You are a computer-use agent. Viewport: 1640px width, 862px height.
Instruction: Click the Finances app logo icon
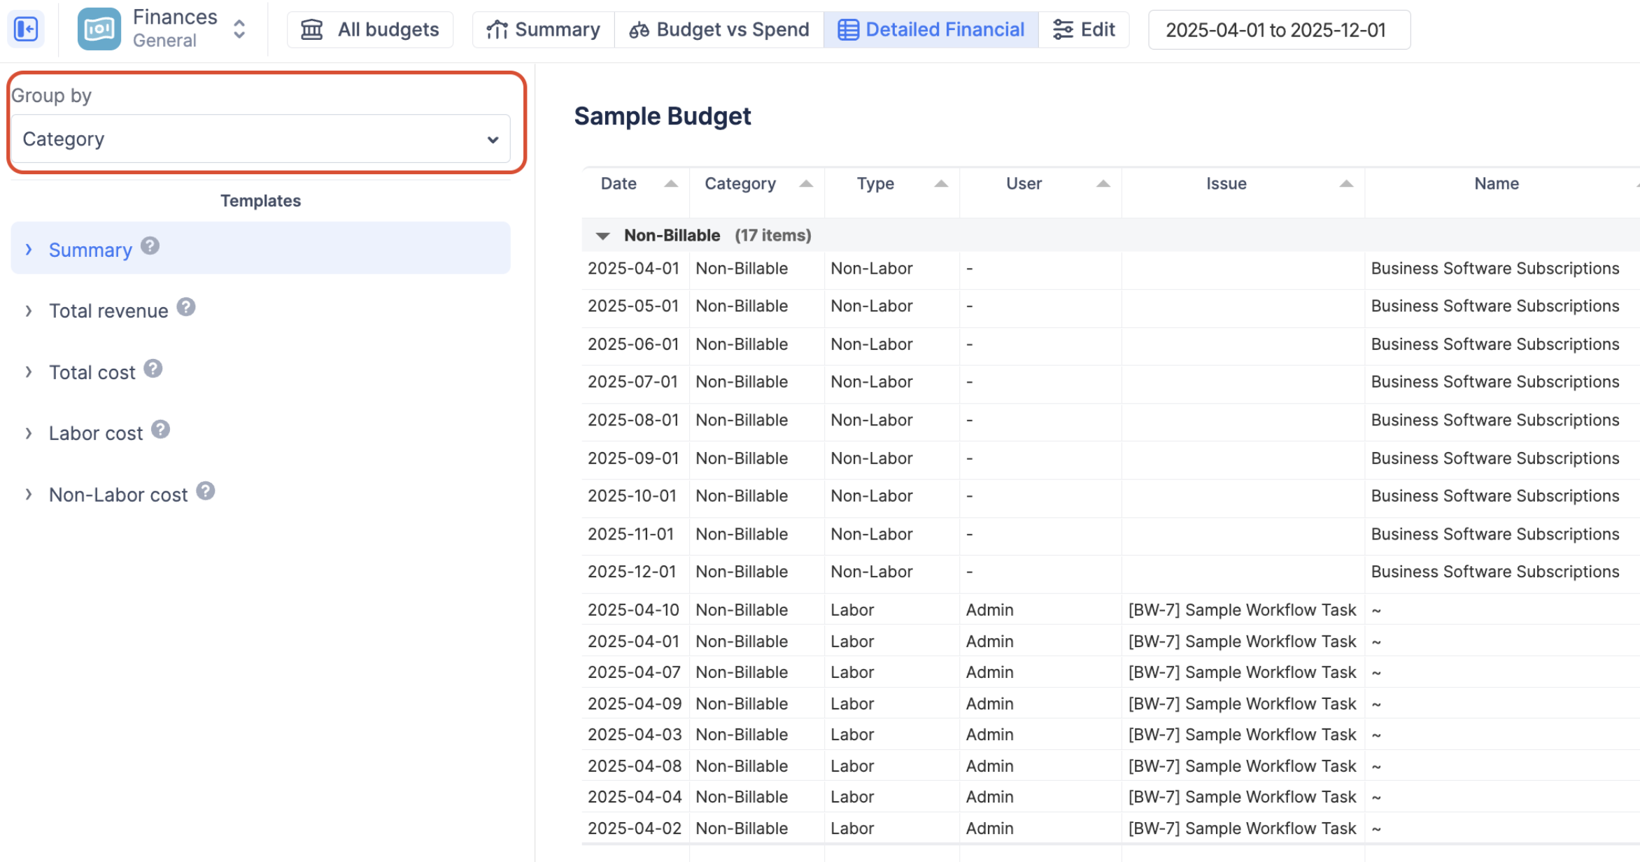click(99, 29)
